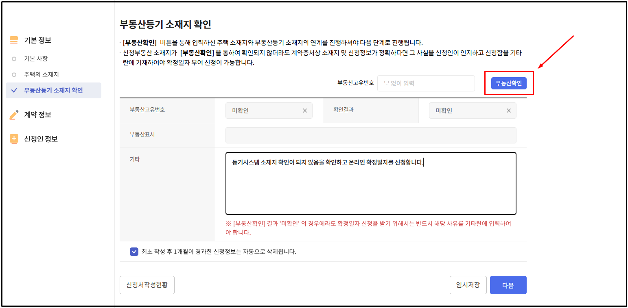Clear the 부동산고유번호 미확인 value using its X icon
628x308 pixels.
(x=305, y=110)
